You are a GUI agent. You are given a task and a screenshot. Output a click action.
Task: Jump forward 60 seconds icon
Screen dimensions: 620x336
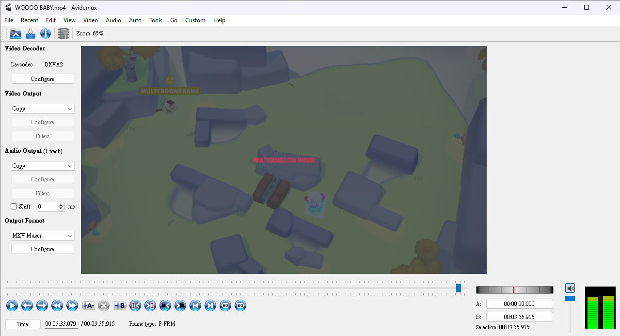pyautogui.click(x=240, y=305)
